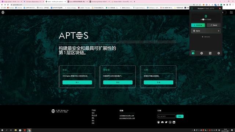Click the Aptos logo in footer
This screenshot has height=132, width=235.
tap(53, 111)
